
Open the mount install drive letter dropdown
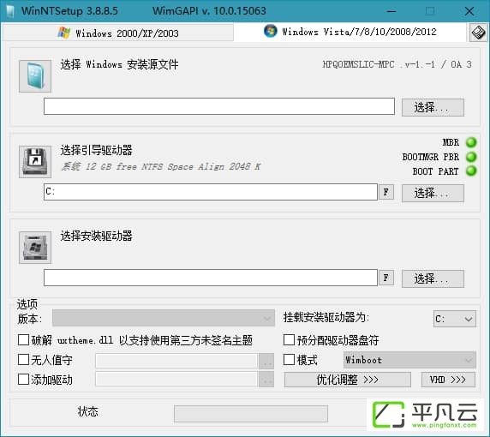pyautogui.click(x=455, y=319)
